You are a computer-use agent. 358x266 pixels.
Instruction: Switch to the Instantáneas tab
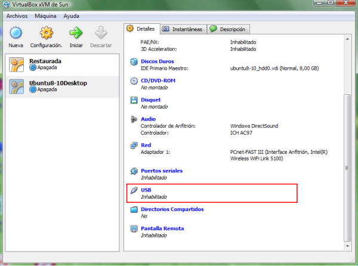coord(182,29)
